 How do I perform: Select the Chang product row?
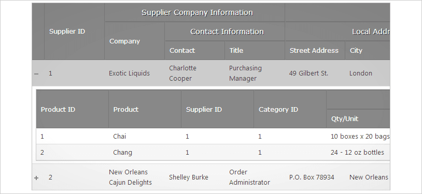tap(213, 152)
